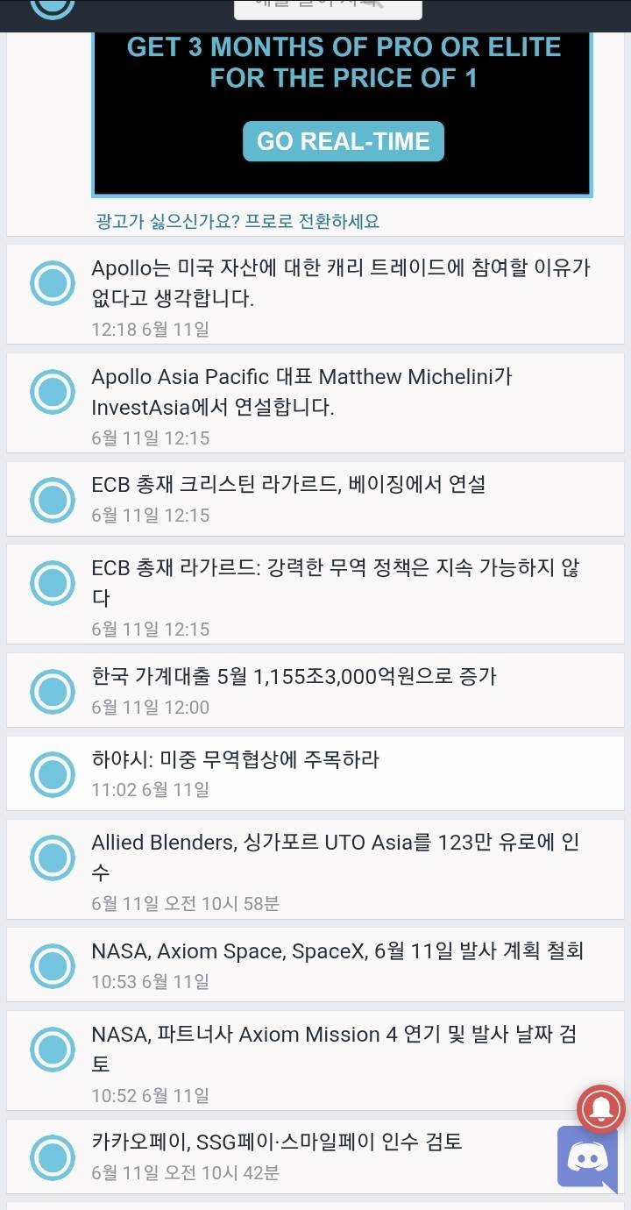The height and width of the screenshot is (1210, 631).
Task: Open 한국 가계대출 5월 증가 headline
Action: [294, 676]
